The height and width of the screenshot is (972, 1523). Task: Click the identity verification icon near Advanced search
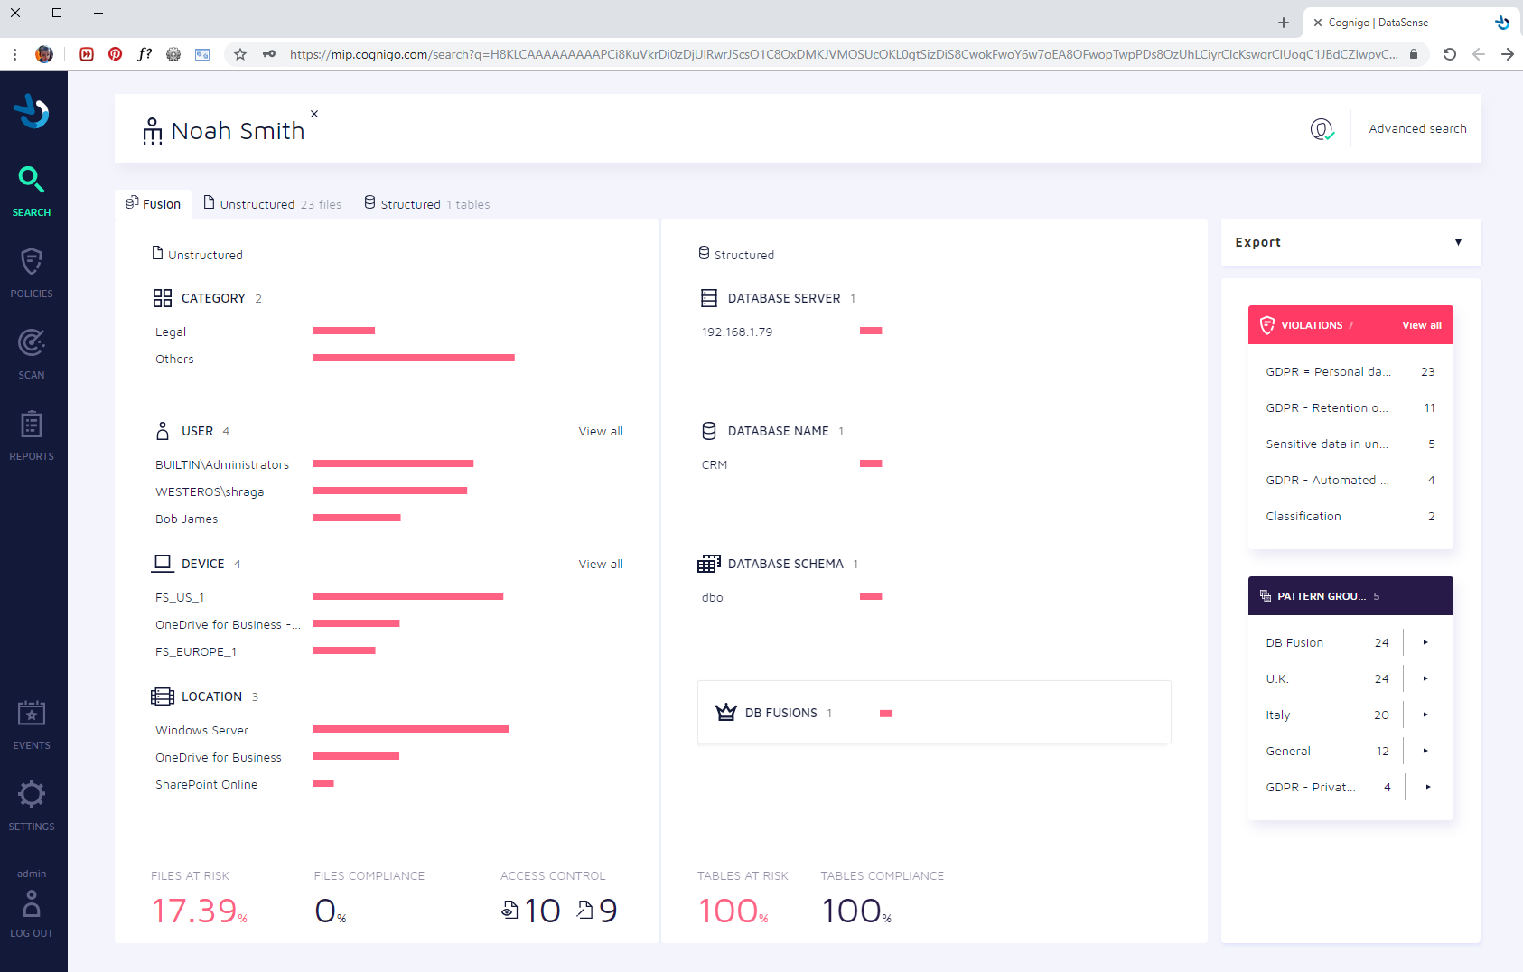coord(1322,129)
